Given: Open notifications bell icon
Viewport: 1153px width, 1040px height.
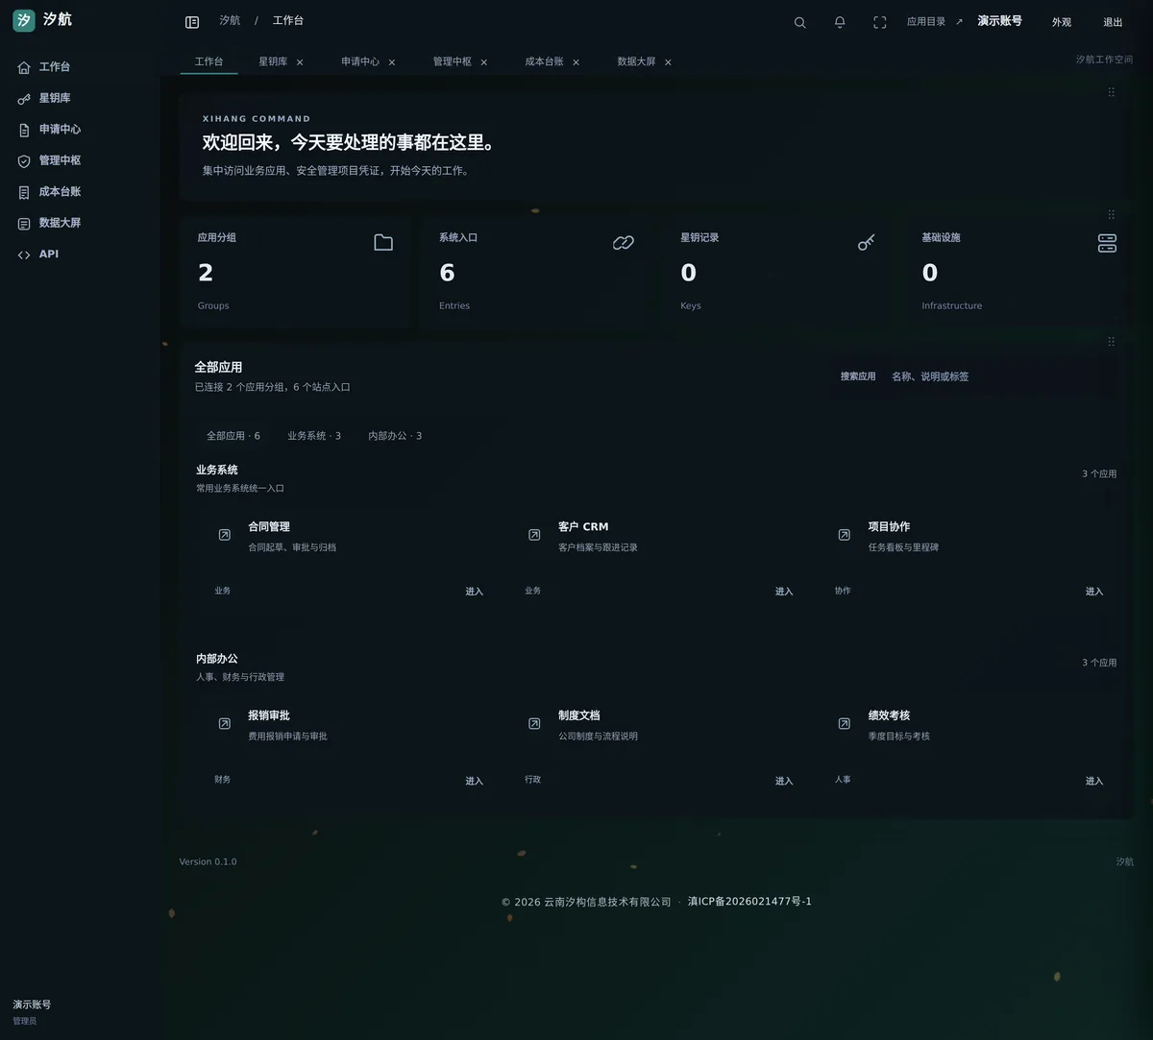Looking at the screenshot, I should coord(840,22).
